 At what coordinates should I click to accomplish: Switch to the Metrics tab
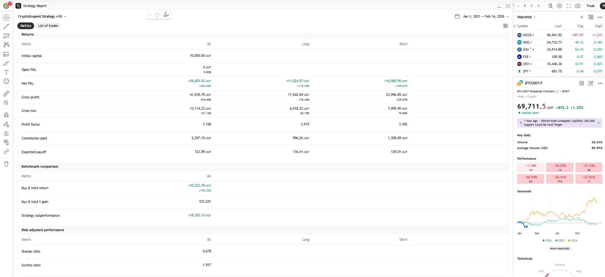click(26, 26)
